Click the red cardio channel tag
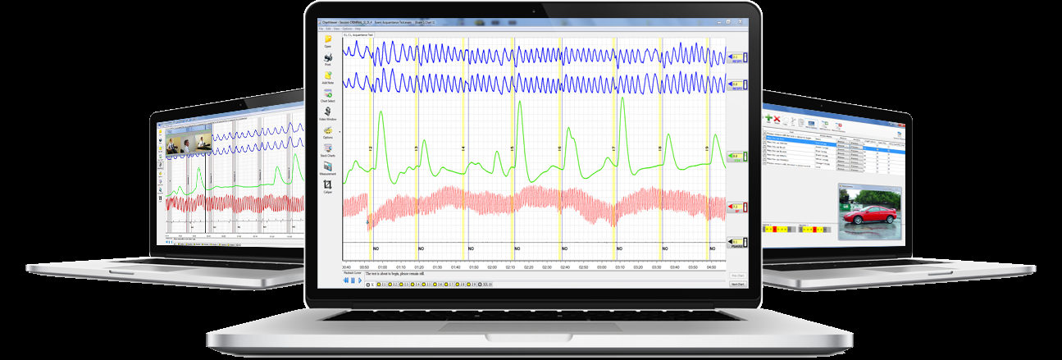The image size is (1062, 360). point(736,207)
